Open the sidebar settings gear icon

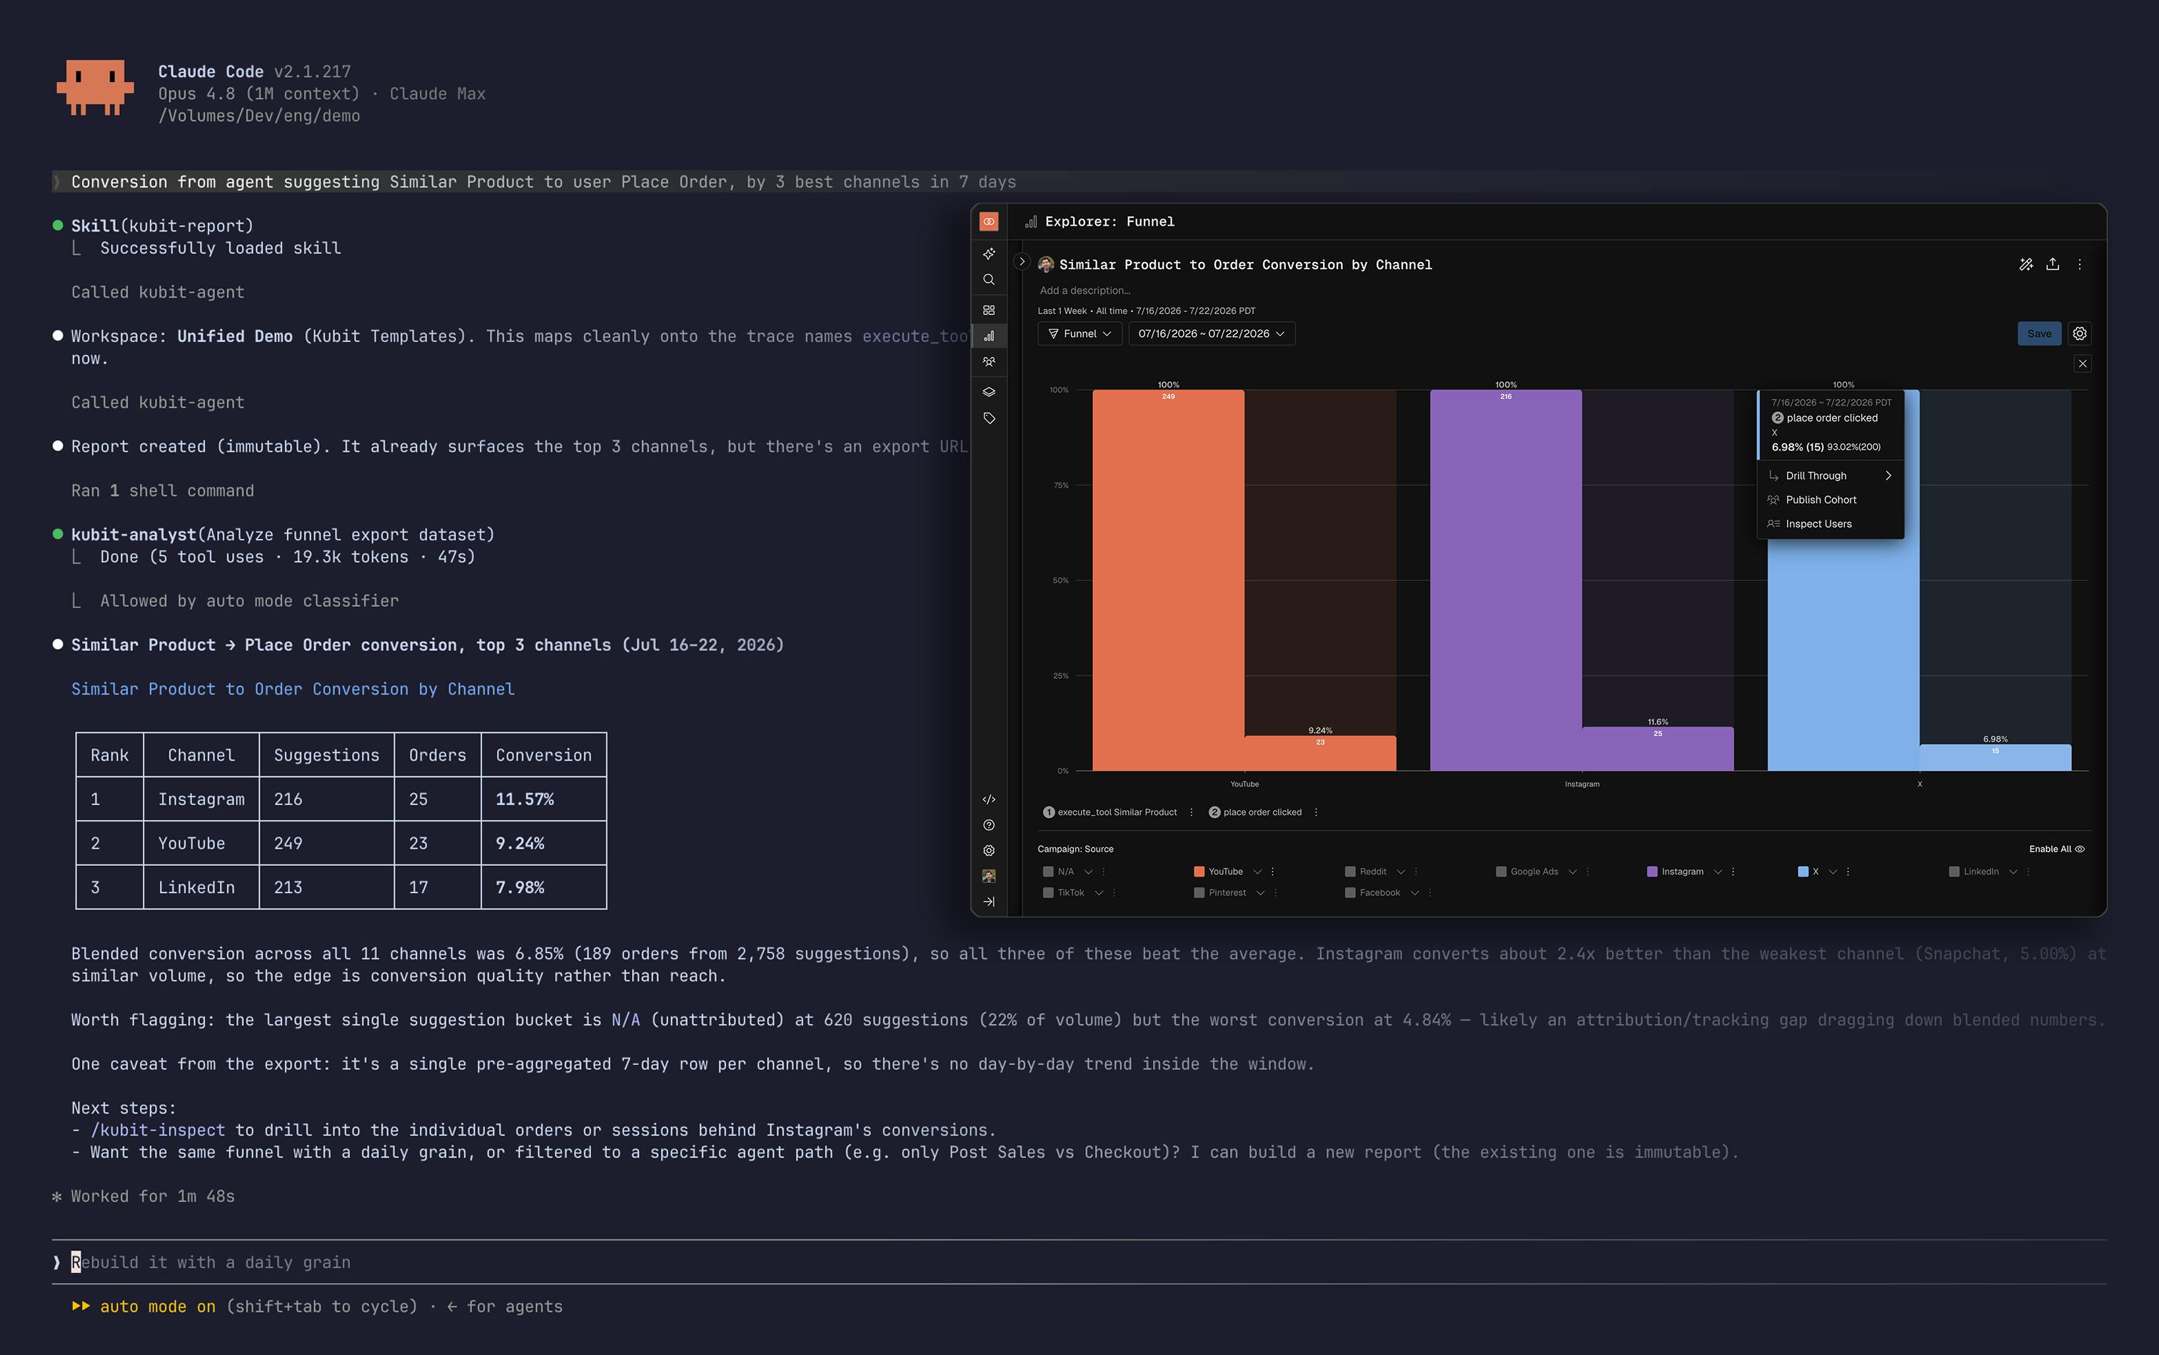pos(989,850)
